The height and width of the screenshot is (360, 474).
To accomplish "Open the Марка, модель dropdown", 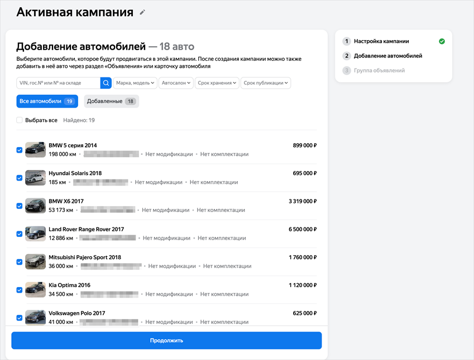I will (x=135, y=83).
